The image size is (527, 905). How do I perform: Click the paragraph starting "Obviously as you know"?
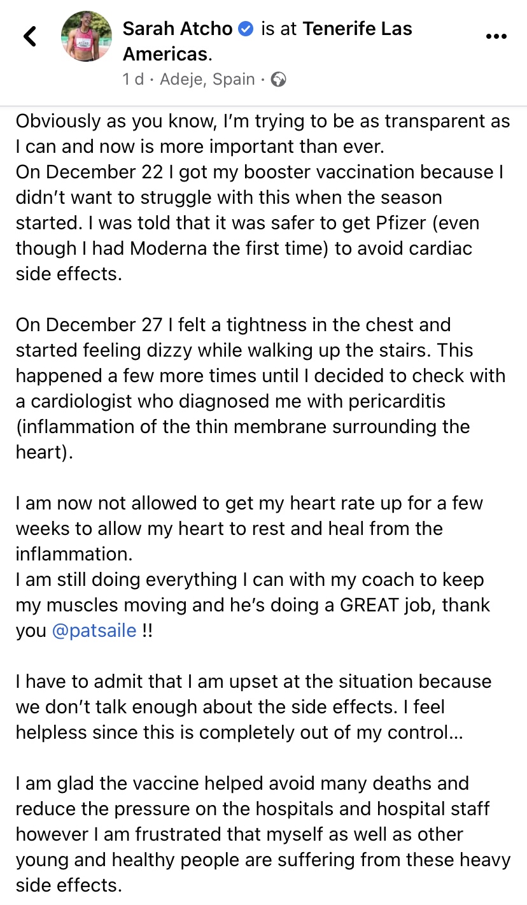(x=263, y=134)
